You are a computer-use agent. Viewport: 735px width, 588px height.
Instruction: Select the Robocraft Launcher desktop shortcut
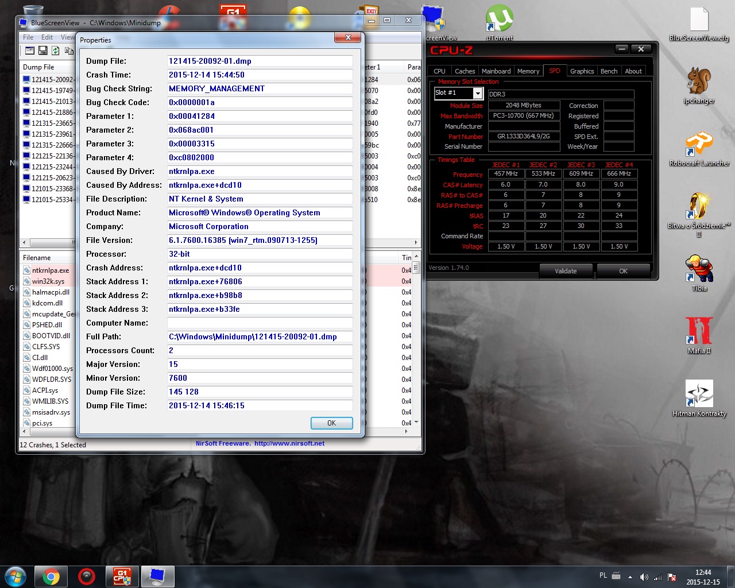click(x=699, y=149)
